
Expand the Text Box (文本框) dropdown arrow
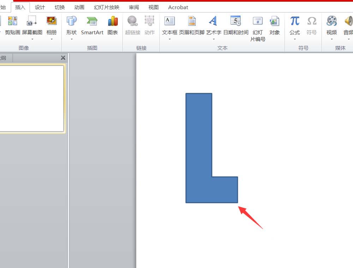tap(169, 39)
